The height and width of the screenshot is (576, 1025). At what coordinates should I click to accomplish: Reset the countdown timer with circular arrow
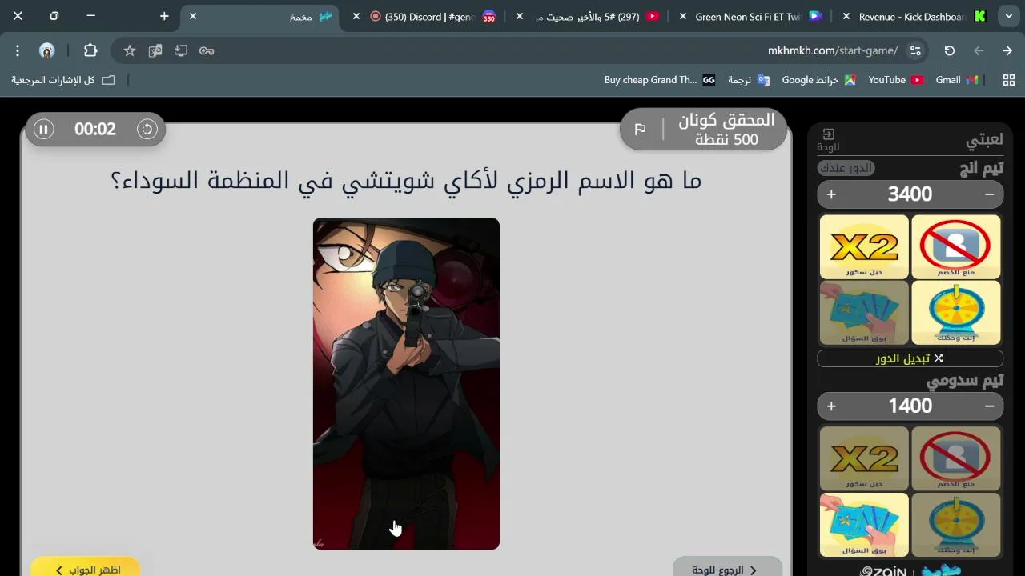pyautogui.click(x=147, y=129)
